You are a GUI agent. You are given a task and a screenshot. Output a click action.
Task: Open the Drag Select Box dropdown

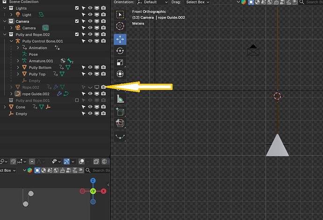(198, 2)
